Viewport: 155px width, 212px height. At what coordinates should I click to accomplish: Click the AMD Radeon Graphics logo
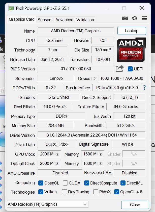132,50
